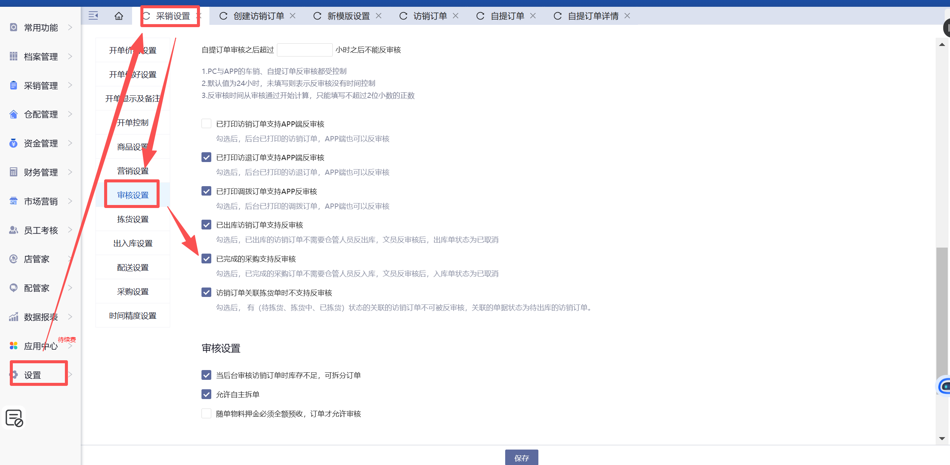Switch to the 创建访销订单 tab
Viewport: 950px width, 465px height.
point(259,16)
